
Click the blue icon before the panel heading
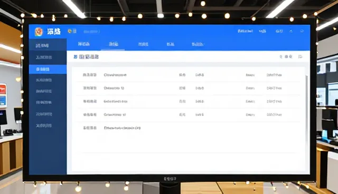[75, 57]
